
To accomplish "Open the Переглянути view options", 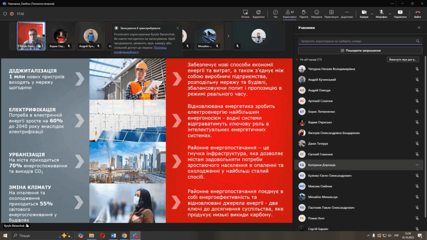I will tap(332, 13).
